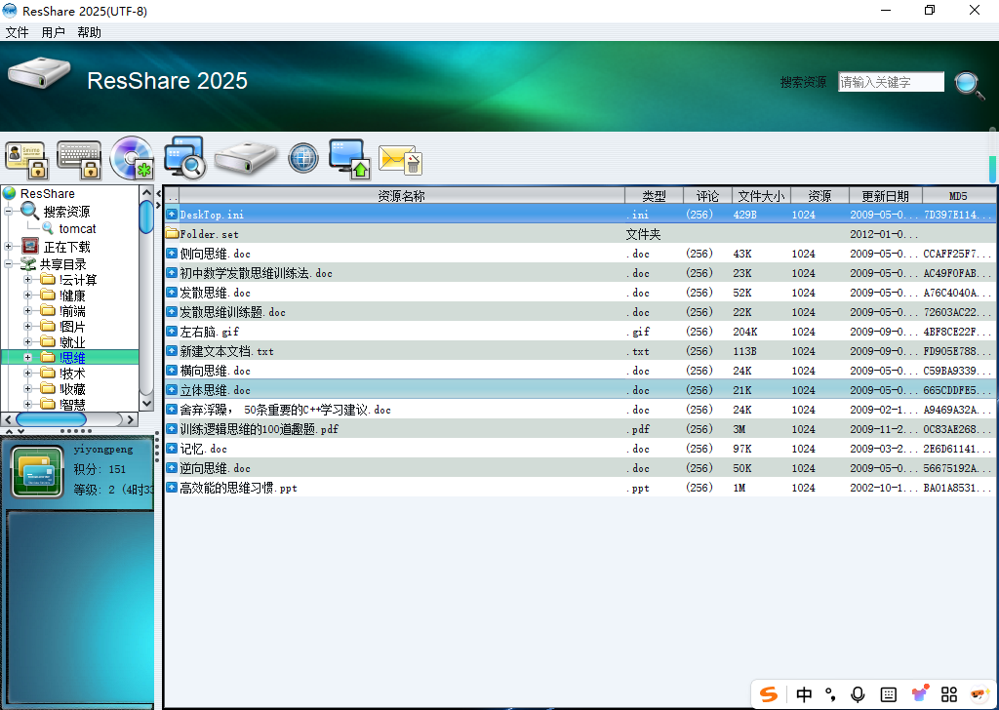
Task: Collapse the 搜索资源 tree node
Action: pyautogui.click(x=8, y=211)
